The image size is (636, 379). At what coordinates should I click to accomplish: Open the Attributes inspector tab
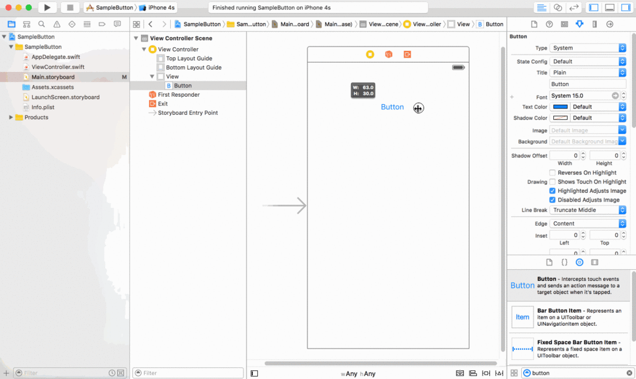pos(579,24)
